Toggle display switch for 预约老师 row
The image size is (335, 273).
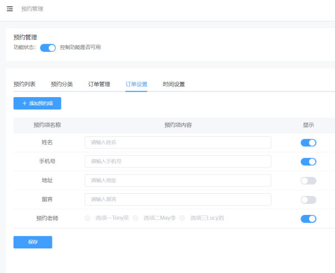click(x=308, y=219)
